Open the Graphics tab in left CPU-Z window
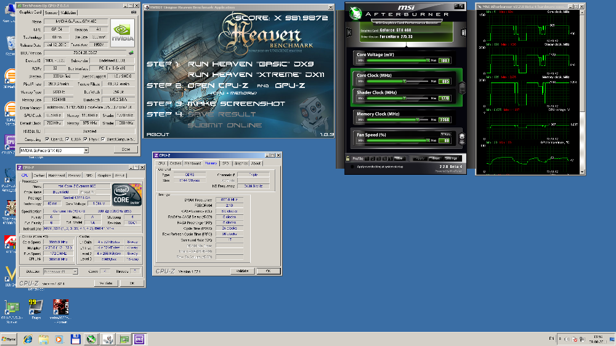Viewport: 616px width, 346px height. [x=104, y=175]
